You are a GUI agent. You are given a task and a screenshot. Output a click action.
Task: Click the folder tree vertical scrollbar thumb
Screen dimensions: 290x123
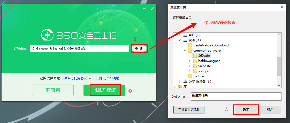[x=279, y=66]
